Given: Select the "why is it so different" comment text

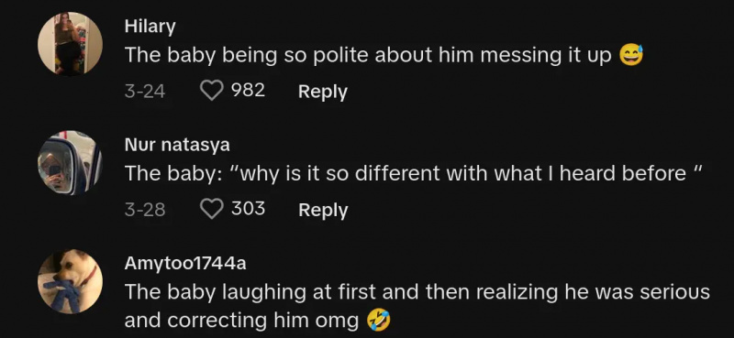Looking at the screenshot, I should [414, 174].
